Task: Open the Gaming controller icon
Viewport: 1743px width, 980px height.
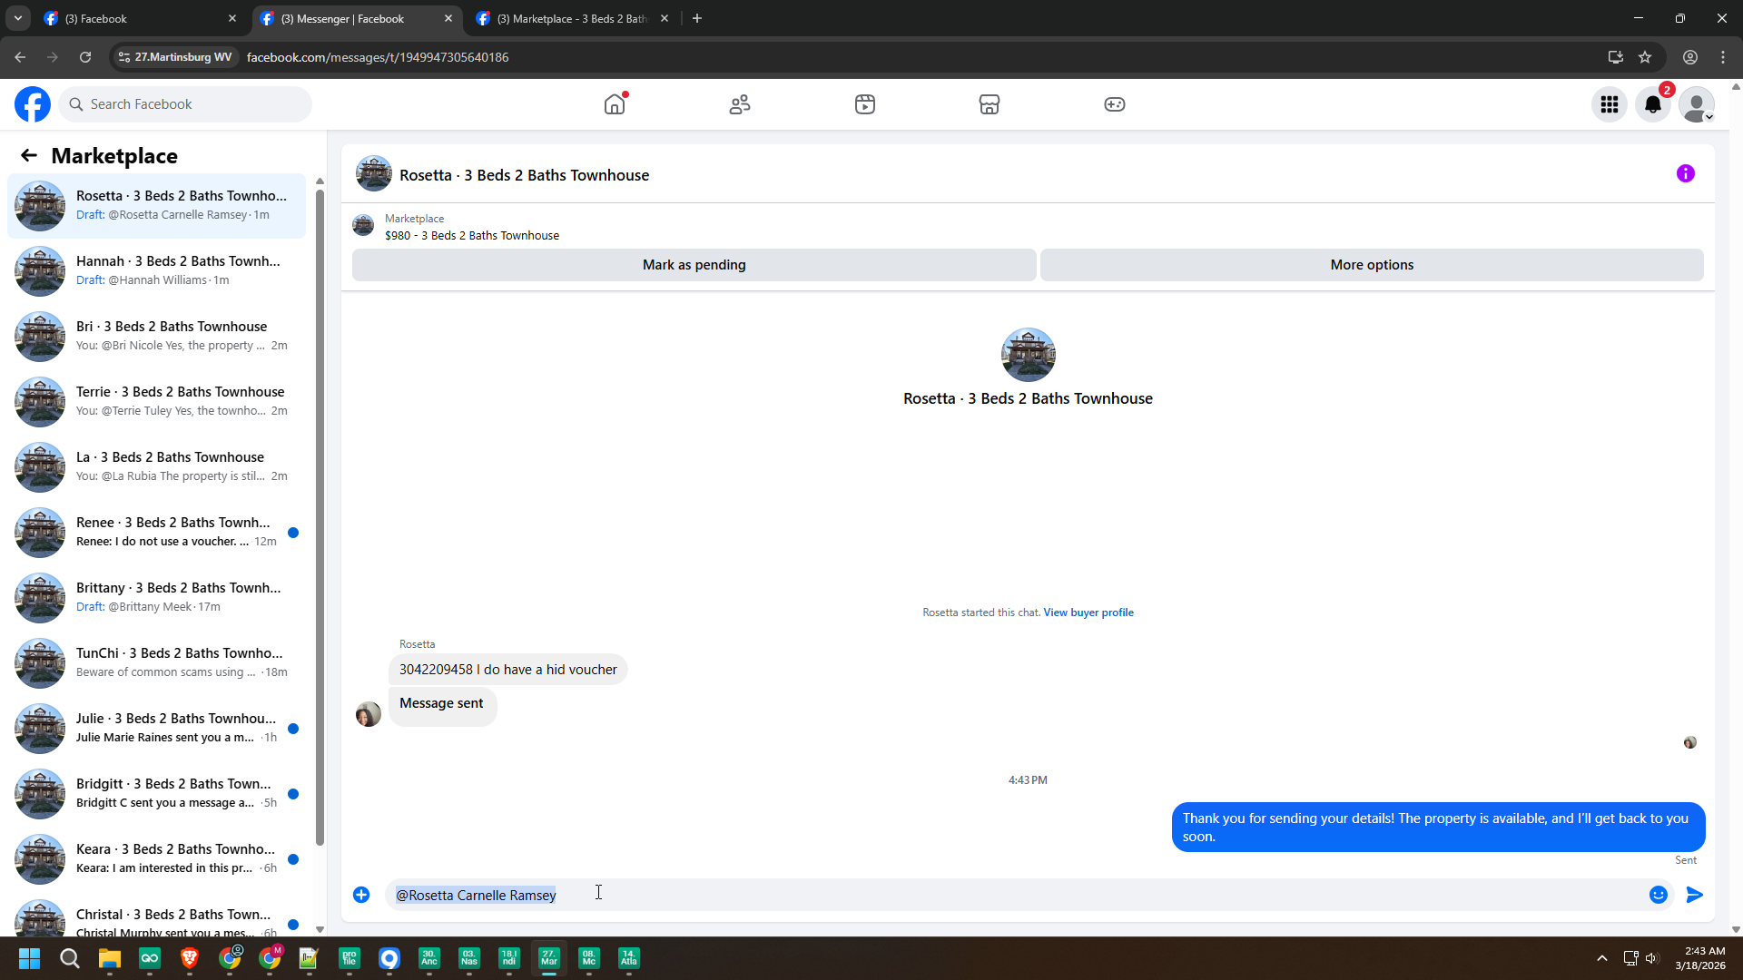Action: coord(1115,104)
